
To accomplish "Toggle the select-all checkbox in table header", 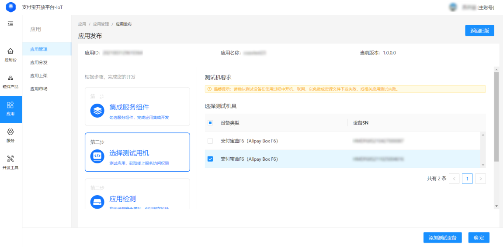I will pos(210,123).
